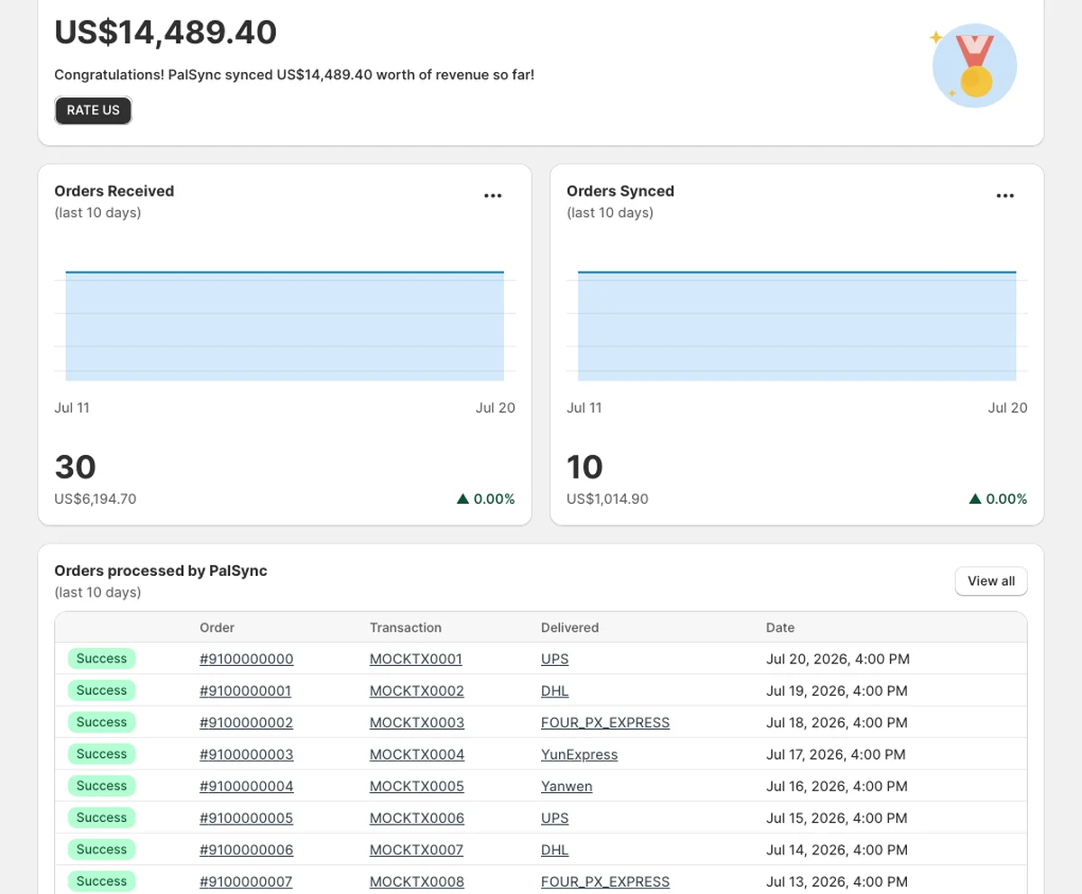Click the Orders Synced area chart
This screenshot has height=894, width=1082.
point(797,324)
